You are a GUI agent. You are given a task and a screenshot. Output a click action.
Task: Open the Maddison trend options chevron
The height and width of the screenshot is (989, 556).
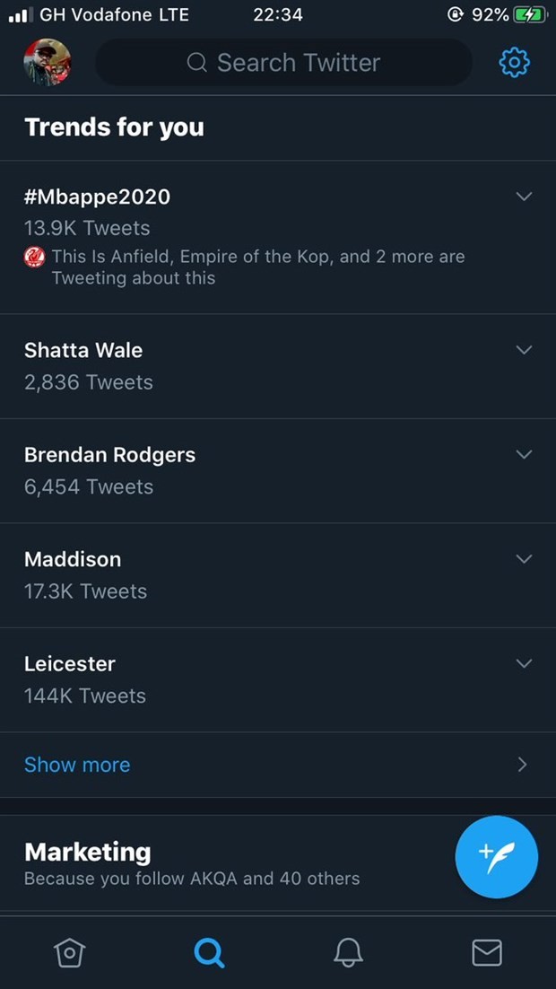525,559
